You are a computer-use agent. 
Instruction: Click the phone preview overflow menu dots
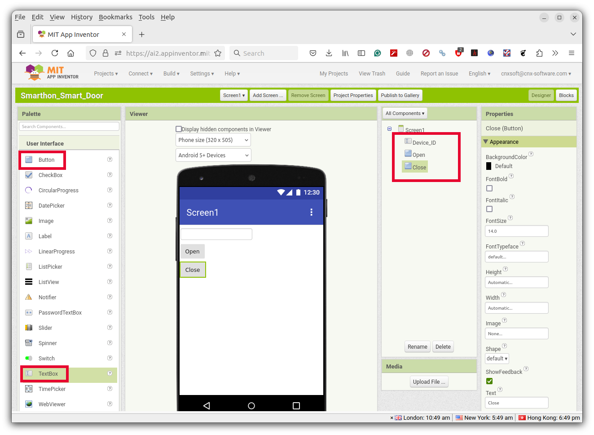tap(312, 212)
